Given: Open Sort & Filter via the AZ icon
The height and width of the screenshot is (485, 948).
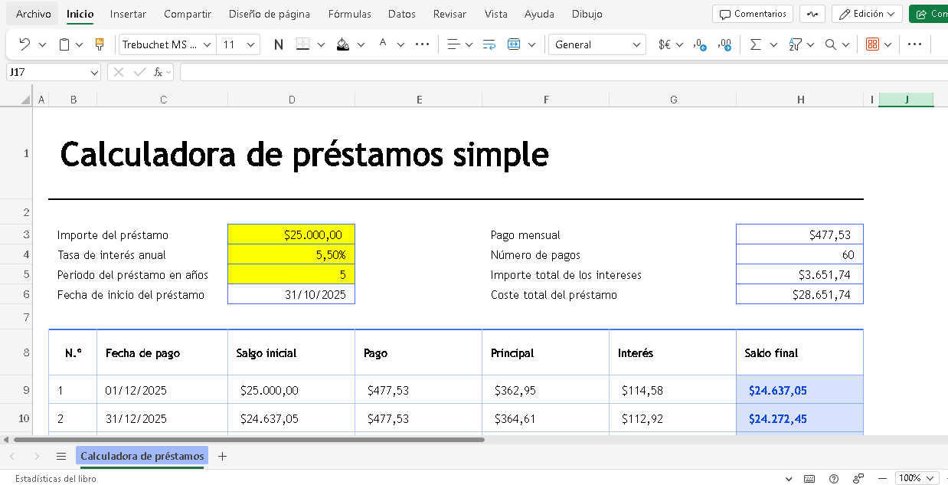Looking at the screenshot, I should coord(795,44).
